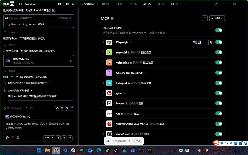Toggle the project-level MCP switch
The image size is (248, 155).
point(219,31)
